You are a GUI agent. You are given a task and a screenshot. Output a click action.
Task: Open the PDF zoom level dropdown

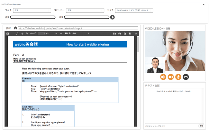[x=77, y=33]
